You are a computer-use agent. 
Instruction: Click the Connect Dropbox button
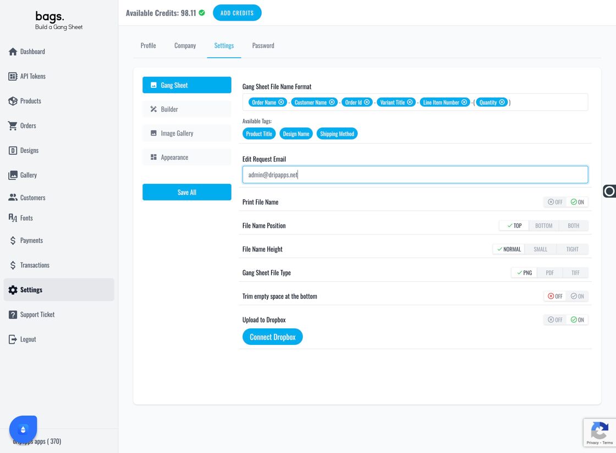pos(273,337)
